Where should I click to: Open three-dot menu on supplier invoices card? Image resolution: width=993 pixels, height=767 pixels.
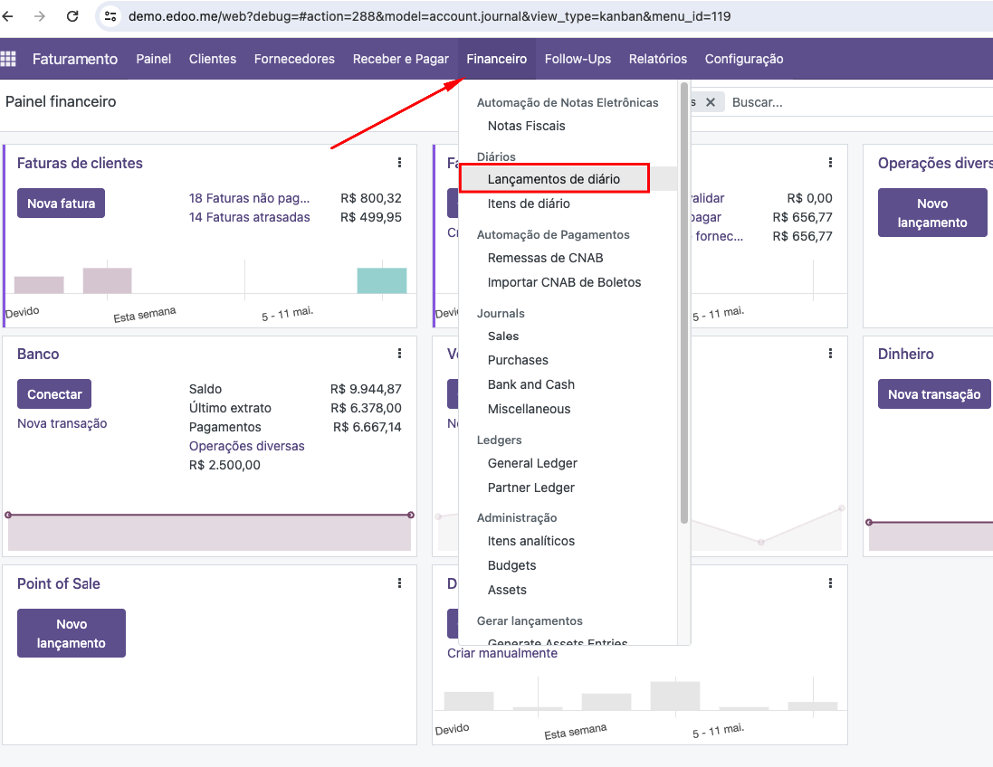tap(830, 163)
